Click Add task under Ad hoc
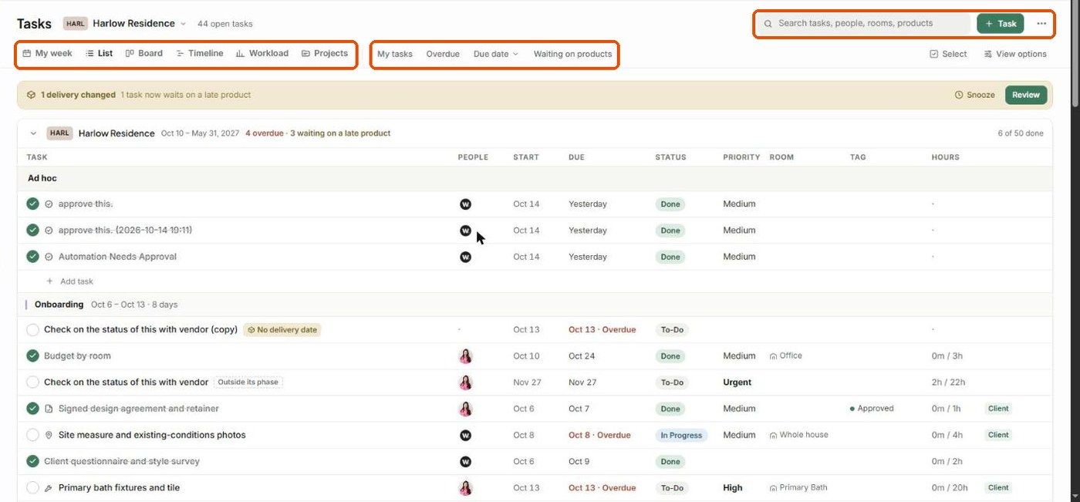1080x502 pixels. (70, 281)
